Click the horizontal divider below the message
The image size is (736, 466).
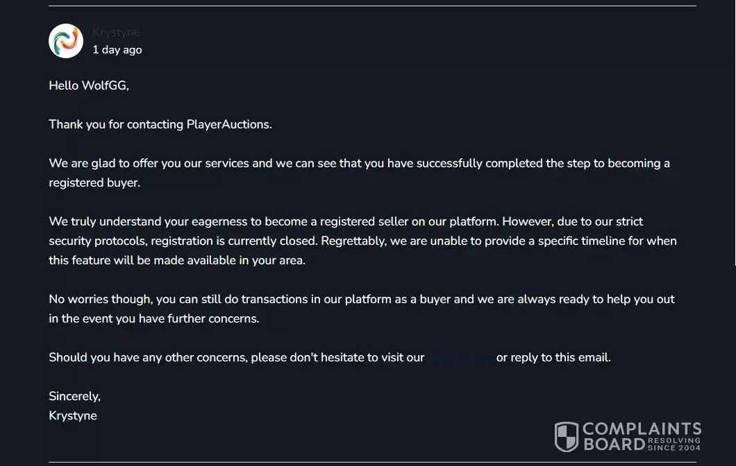pos(372,462)
